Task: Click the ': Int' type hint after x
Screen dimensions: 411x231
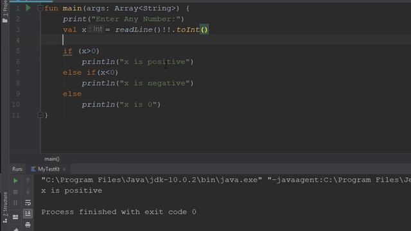Action: 96,30
